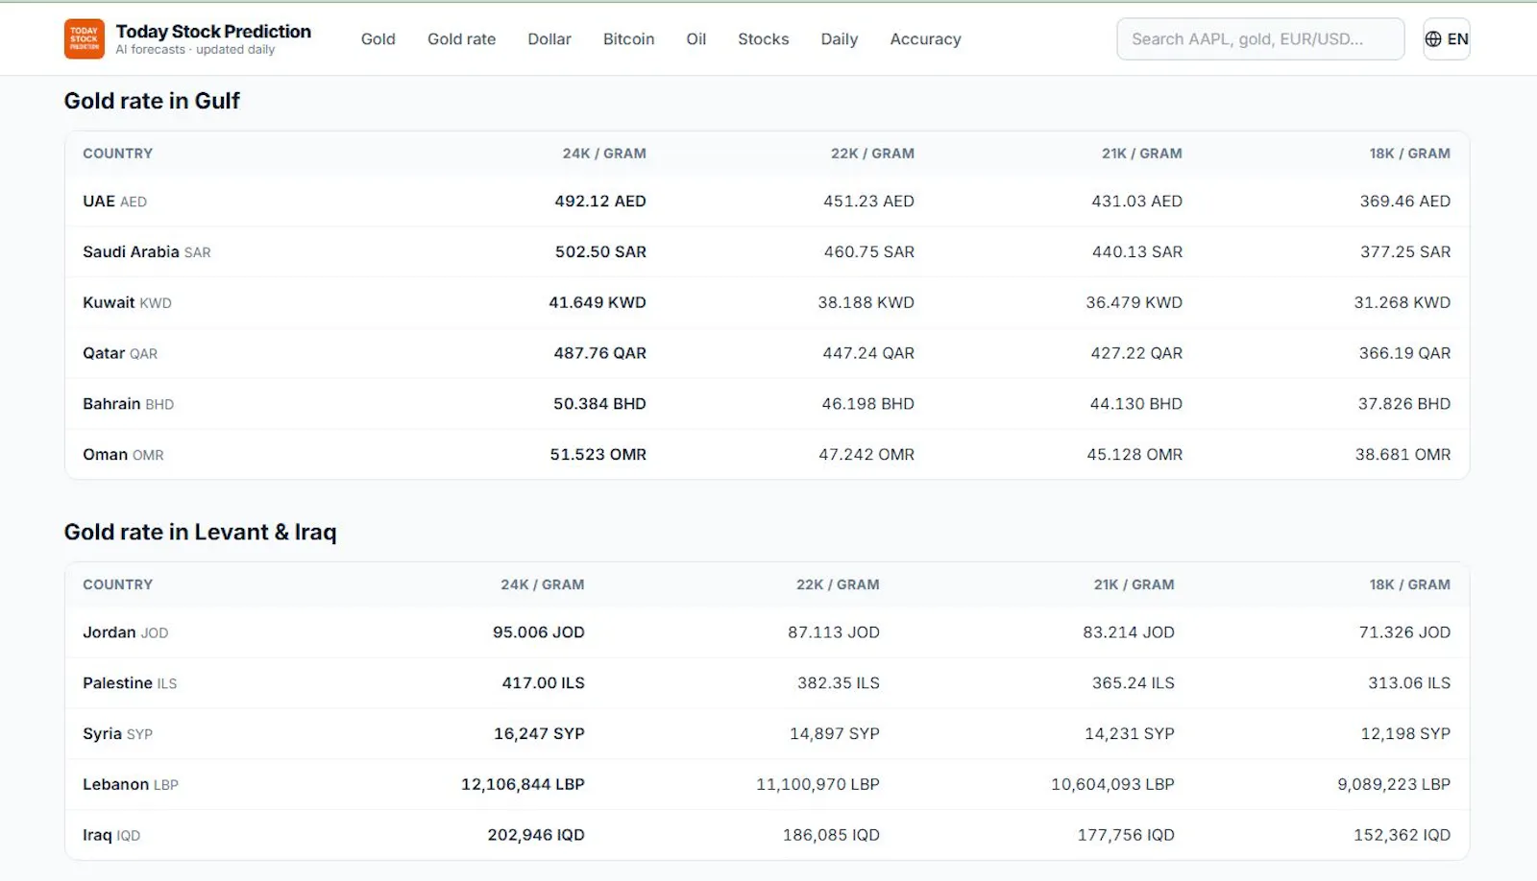Select Bitcoin in the navigation bar
This screenshot has width=1537, height=881.
pyautogui.click(x=628, y=39)
